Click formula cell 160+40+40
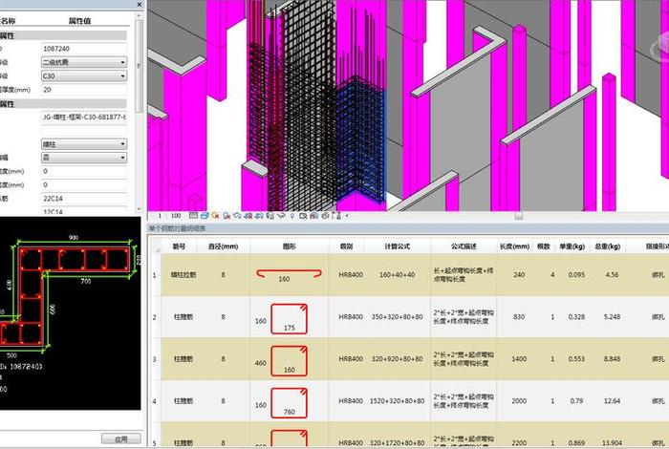669x449 pixels. (398, 275)
